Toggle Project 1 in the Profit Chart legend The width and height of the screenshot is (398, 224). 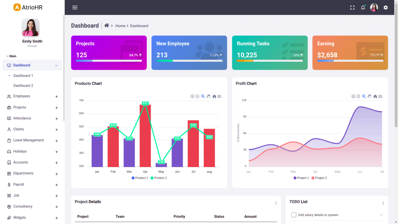pyautogui.click(x=301, y=178)
